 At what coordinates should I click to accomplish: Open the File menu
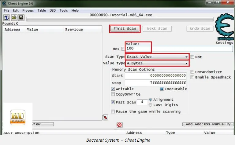tap(7, 10)
